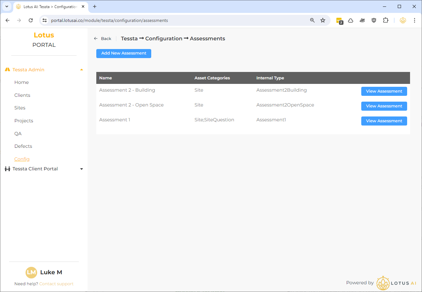View Assessment for Assessment 2 - Open Space
This screenshot has width=422, height=292.
pyautogui.click(x=384, y=106)
